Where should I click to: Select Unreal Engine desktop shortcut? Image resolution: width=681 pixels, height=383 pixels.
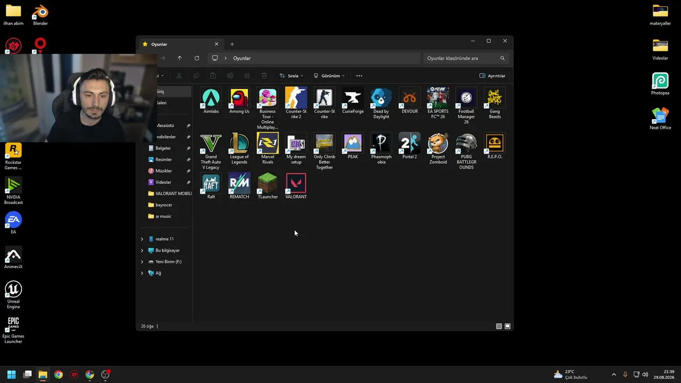(x=13, y=295)
